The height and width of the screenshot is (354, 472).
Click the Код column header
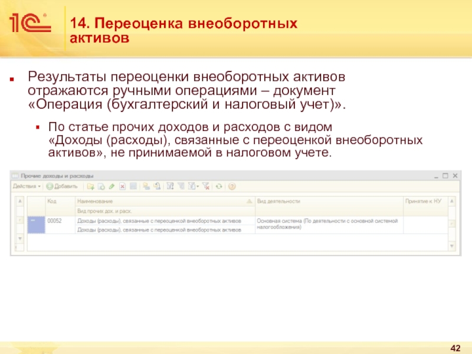(x=60, y=206)
